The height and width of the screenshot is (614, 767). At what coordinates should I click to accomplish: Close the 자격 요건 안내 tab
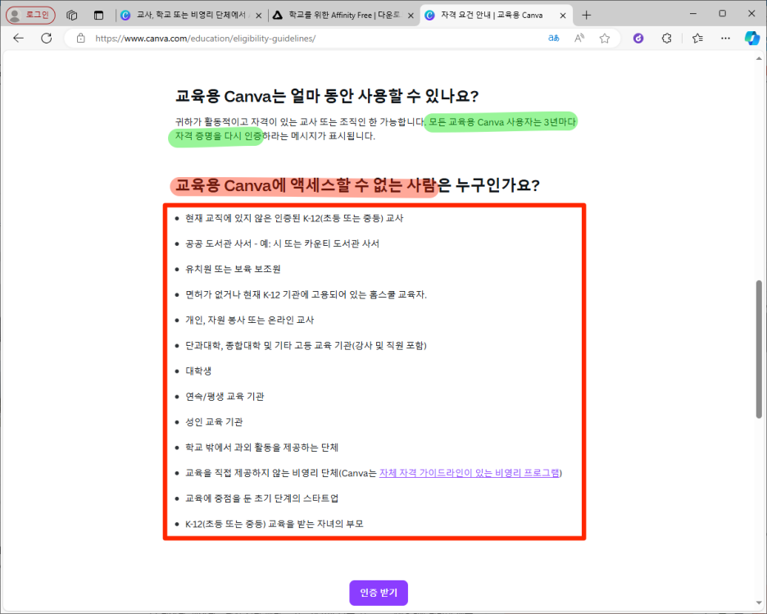coord(563,16)
